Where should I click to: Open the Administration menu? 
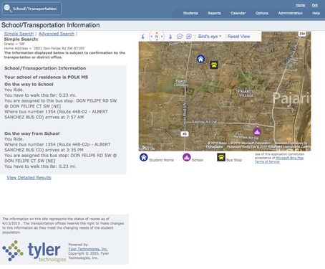290,13
